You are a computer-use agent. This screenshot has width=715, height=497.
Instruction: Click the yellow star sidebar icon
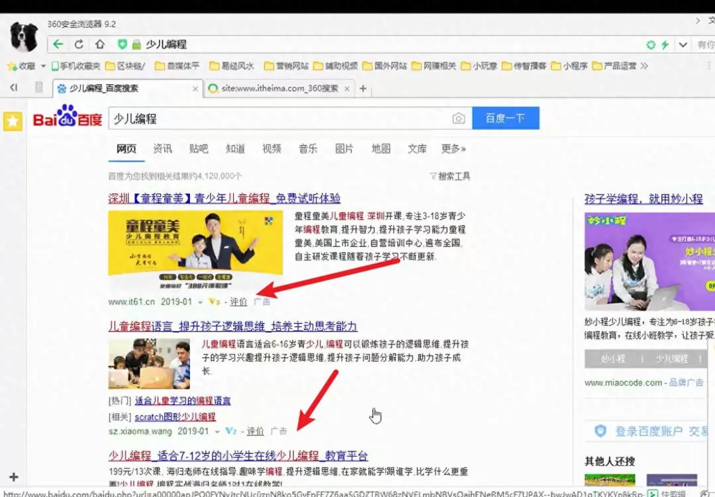[13, 121]
